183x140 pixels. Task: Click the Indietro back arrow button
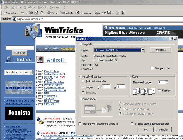coord(10,13)
